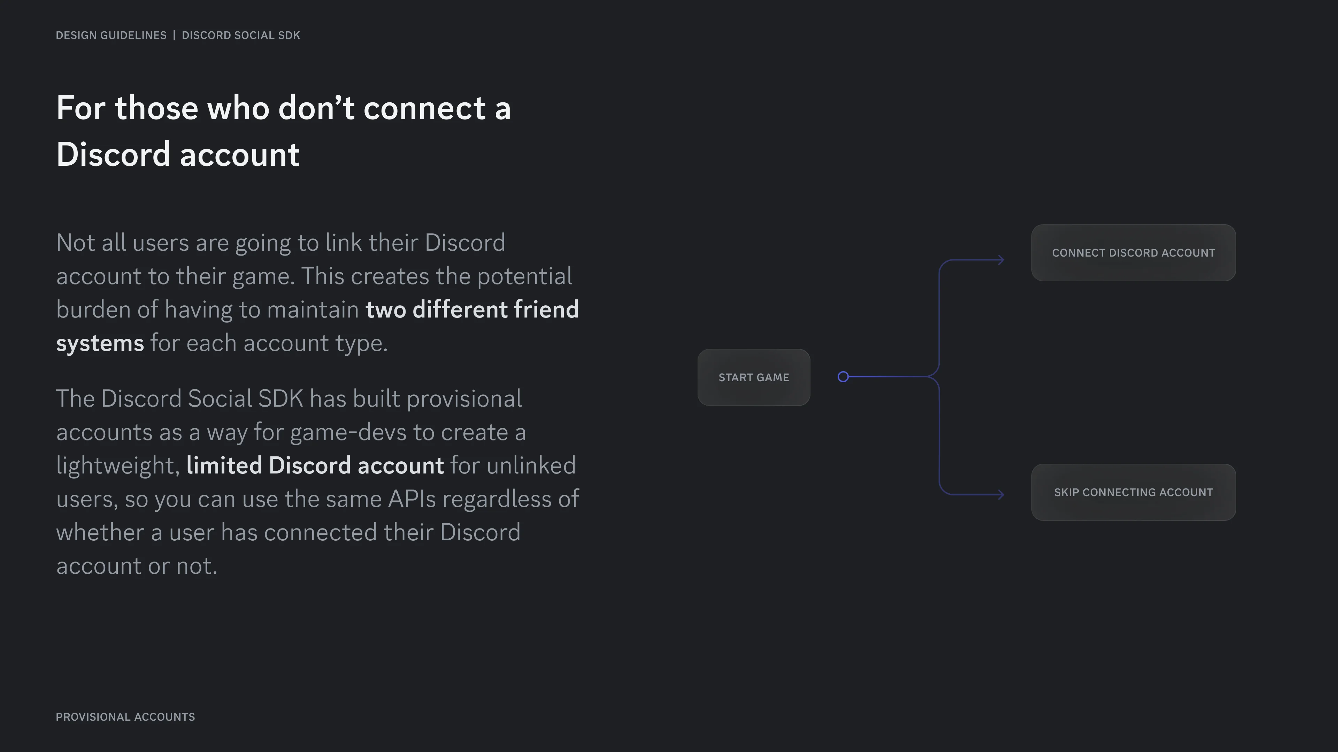Click the START GAME box
The image size is (1338, 752).
pyautogui.click(x=754, y=377)
